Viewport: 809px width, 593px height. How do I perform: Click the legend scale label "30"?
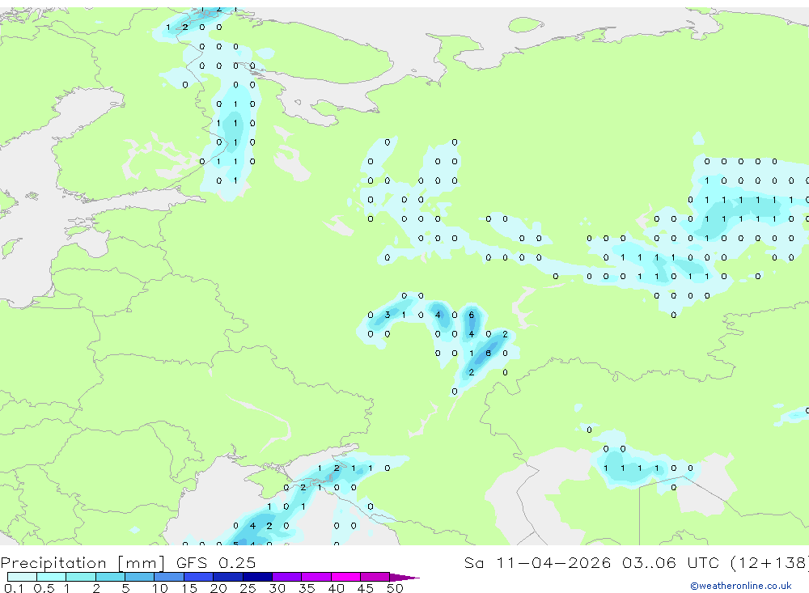click(x=277, y=588)
